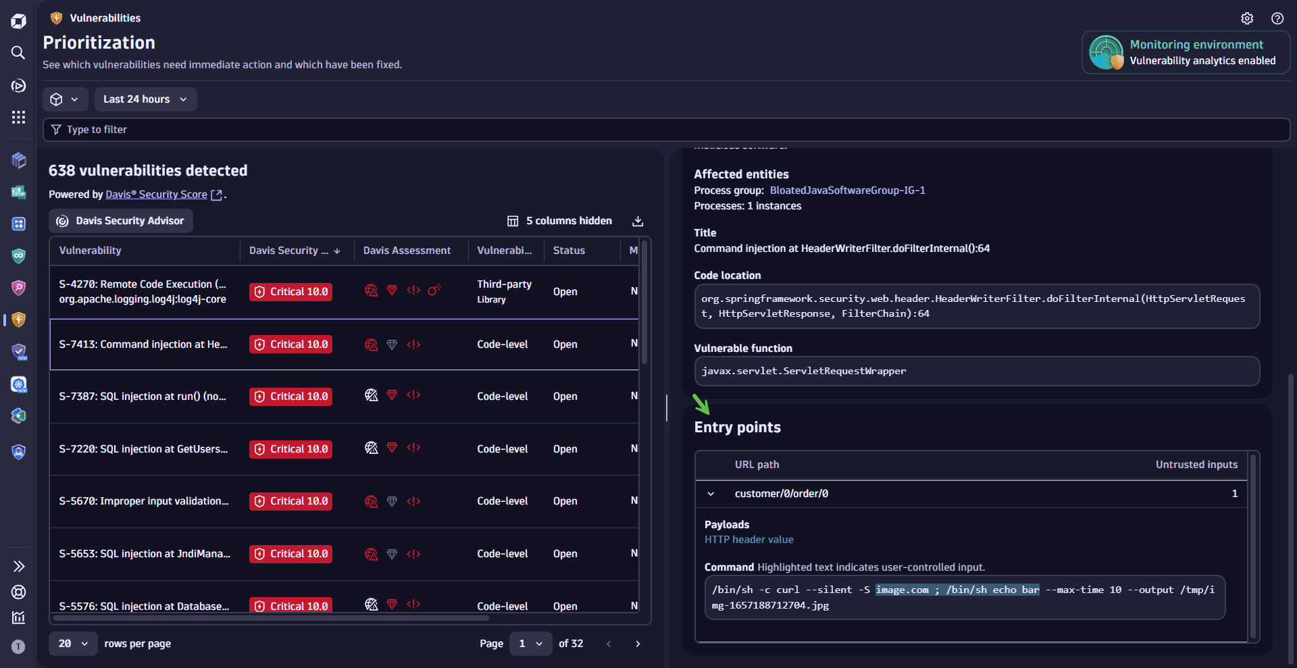Open the 20 rows per page dropdown
The width and height of the screenshot is (1297, 668).
tap(73, 644)
